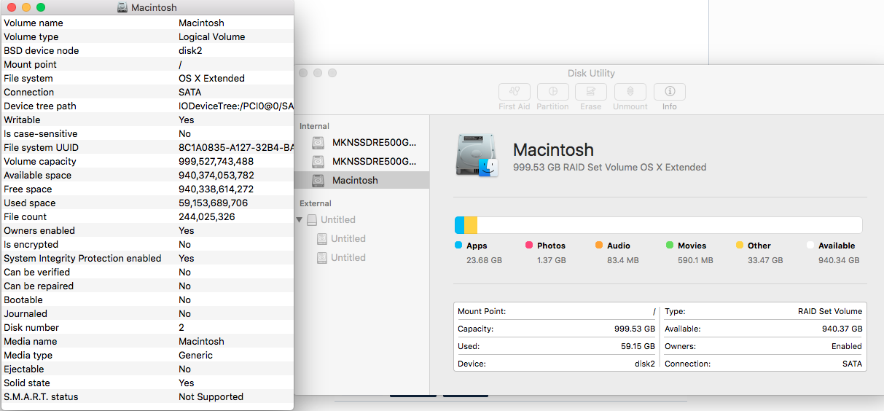The width and height of the screenshot is (884, 411).
Task: Click the Connection value SATA in info window
Action: 190,92
